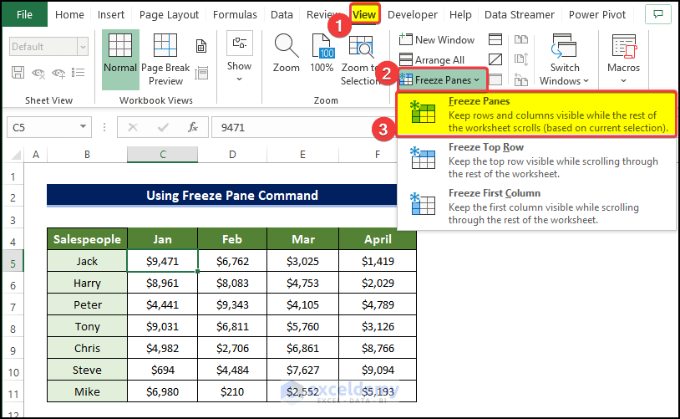This screenshot has height=419, width=680.
Task: Click Peter's Mar cell $4,105
Action: pos(302,304)
